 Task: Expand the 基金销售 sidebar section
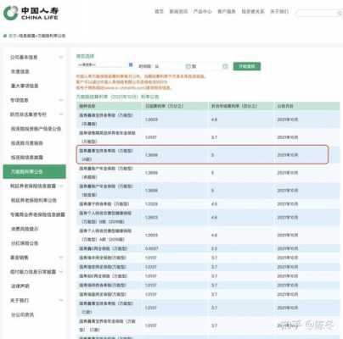coord(61,258)
